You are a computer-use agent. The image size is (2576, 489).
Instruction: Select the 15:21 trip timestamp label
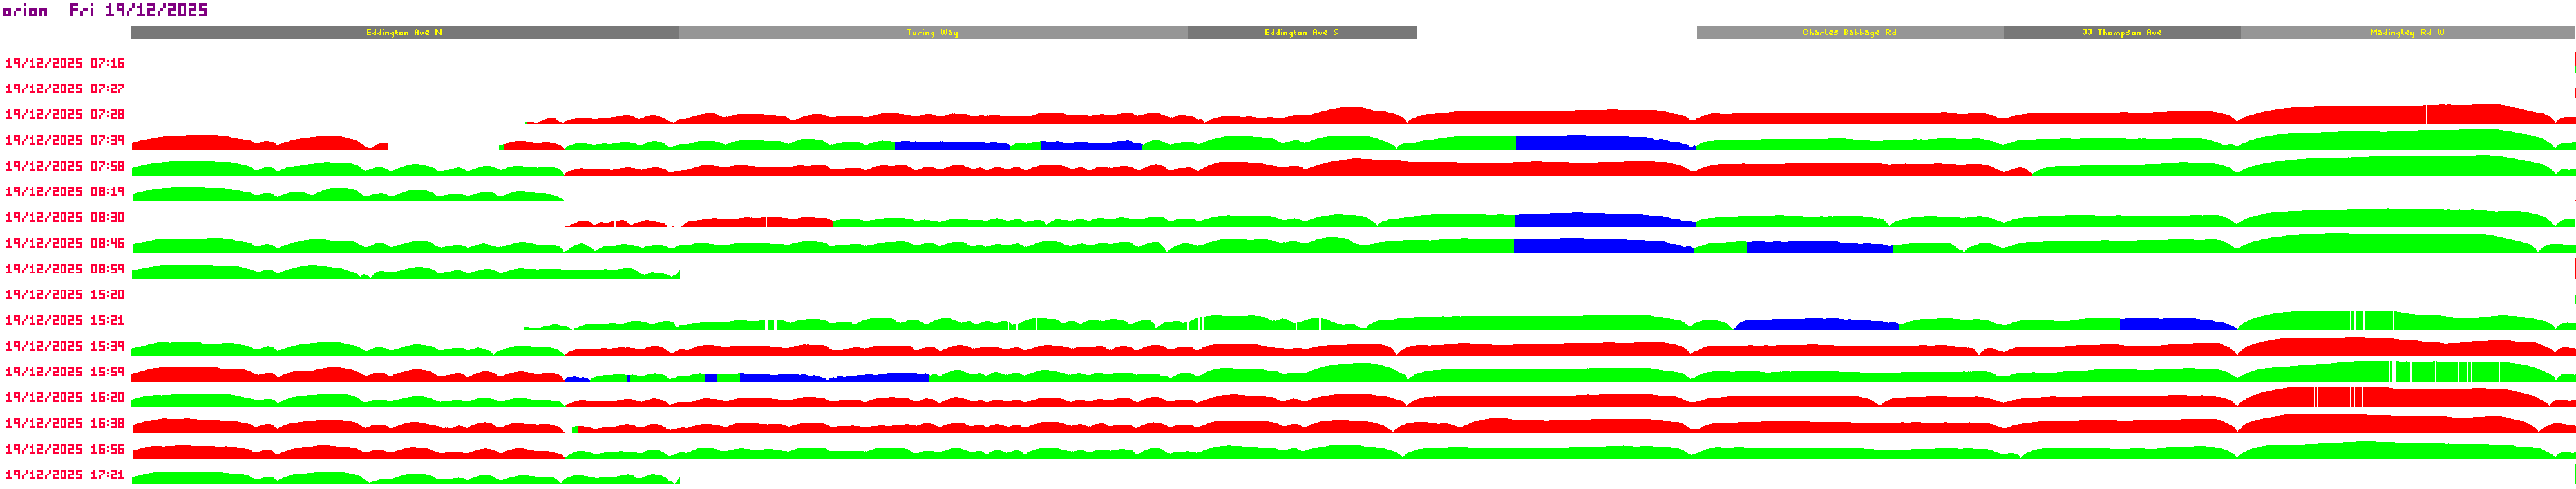point(65,321)
